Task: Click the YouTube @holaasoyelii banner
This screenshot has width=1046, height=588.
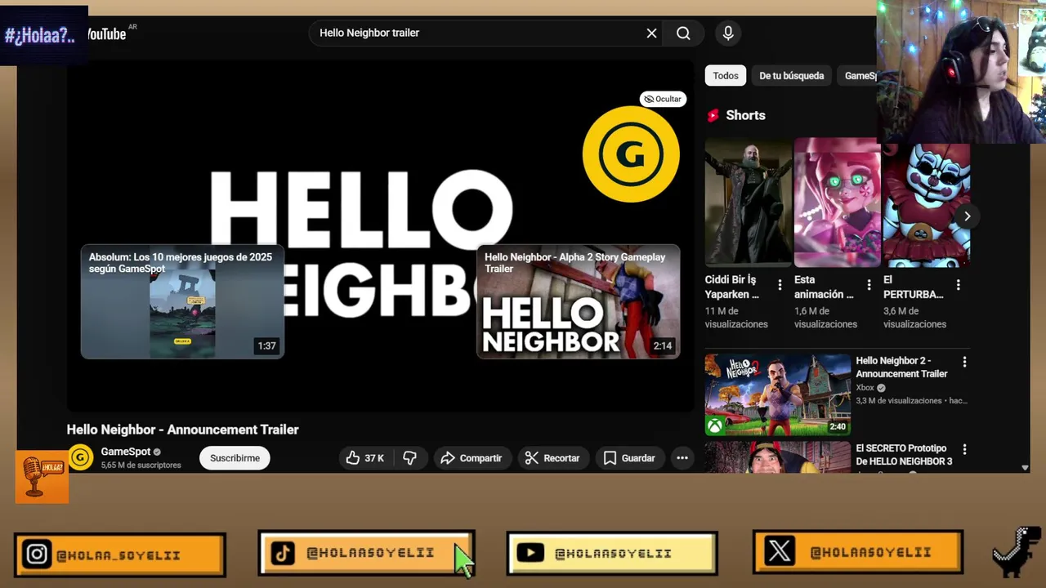Action: (x=612, y=553)
